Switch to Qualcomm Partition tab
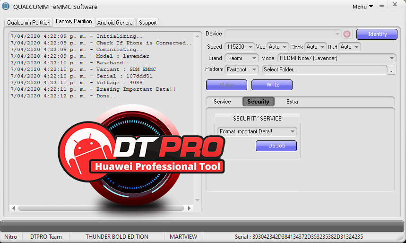The width and height of the screenshot is (406, 243). point(28,23)
